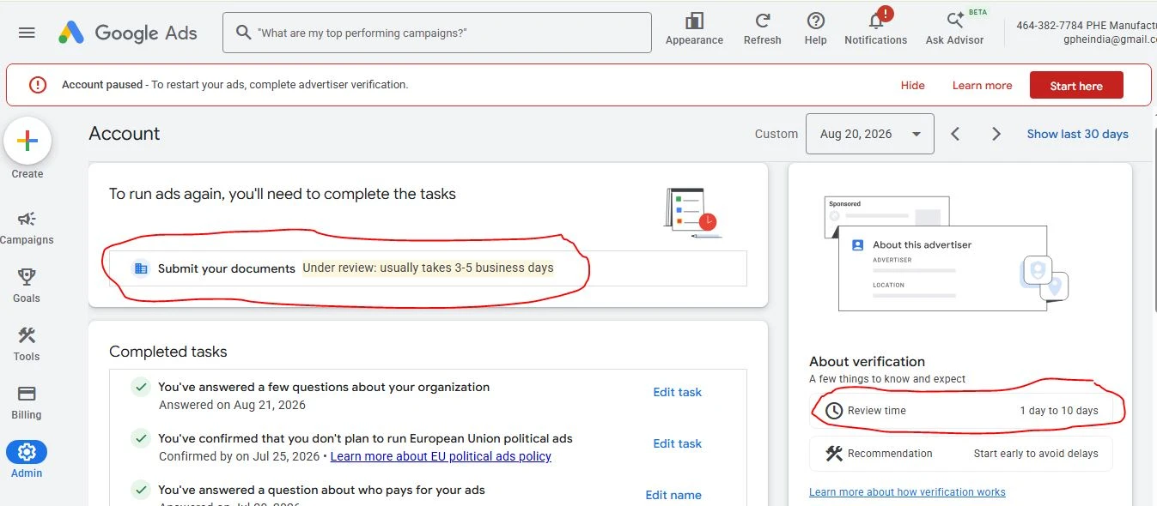Viewport: 1157px width, 506px height.
Task: Click the Review time row
Action: click(961, 411)
